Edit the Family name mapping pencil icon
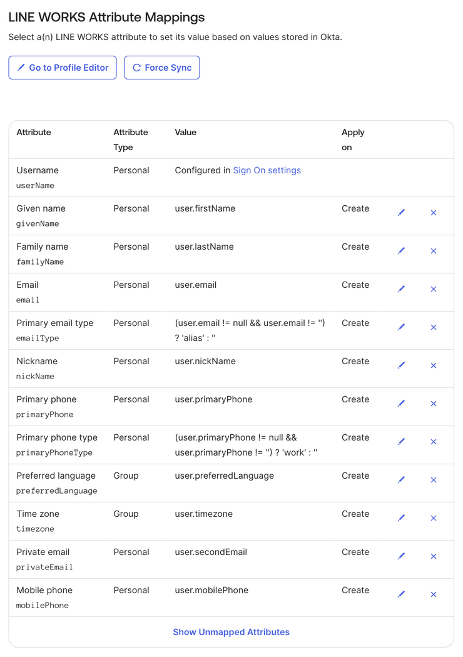Screen dimensions: 463x657 402,250
